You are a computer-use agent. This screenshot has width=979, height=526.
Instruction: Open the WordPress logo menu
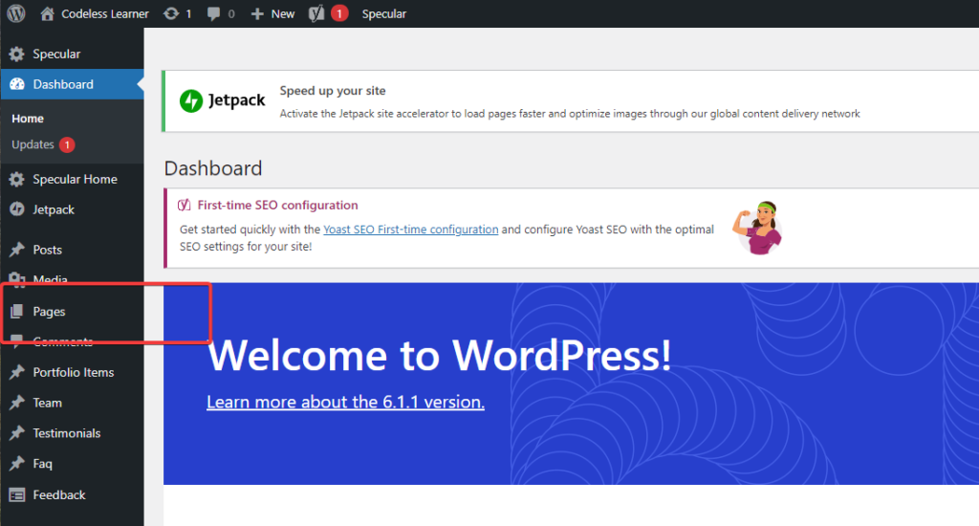point(16,13)
